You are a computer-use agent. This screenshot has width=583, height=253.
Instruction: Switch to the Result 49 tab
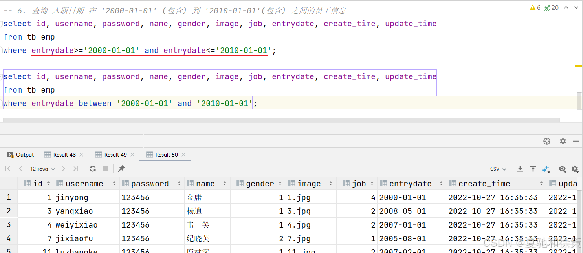pyautogui.click(x=111, y=155)
